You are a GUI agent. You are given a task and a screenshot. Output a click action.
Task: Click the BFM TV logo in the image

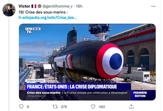pyautogui.click(x=29, y=30)
